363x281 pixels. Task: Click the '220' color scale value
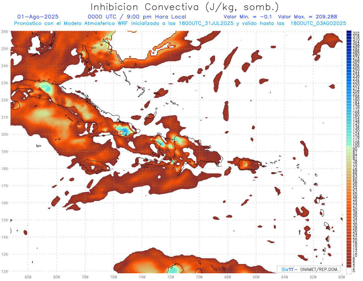point(356,85)
